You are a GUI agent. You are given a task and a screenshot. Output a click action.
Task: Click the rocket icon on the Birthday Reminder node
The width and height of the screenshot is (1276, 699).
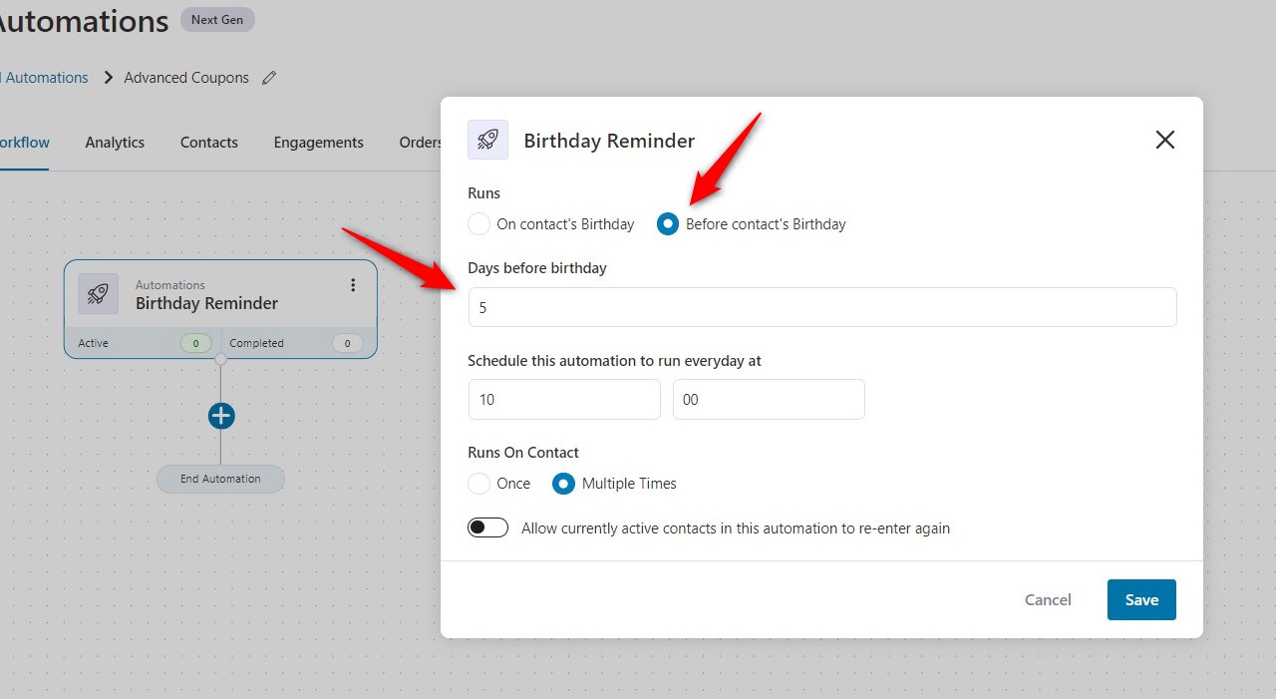pos(98,293)
